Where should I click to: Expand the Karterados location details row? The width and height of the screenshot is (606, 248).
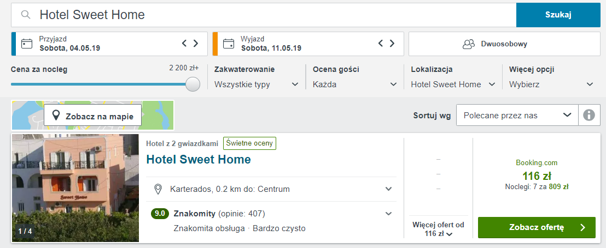[389, 189]
